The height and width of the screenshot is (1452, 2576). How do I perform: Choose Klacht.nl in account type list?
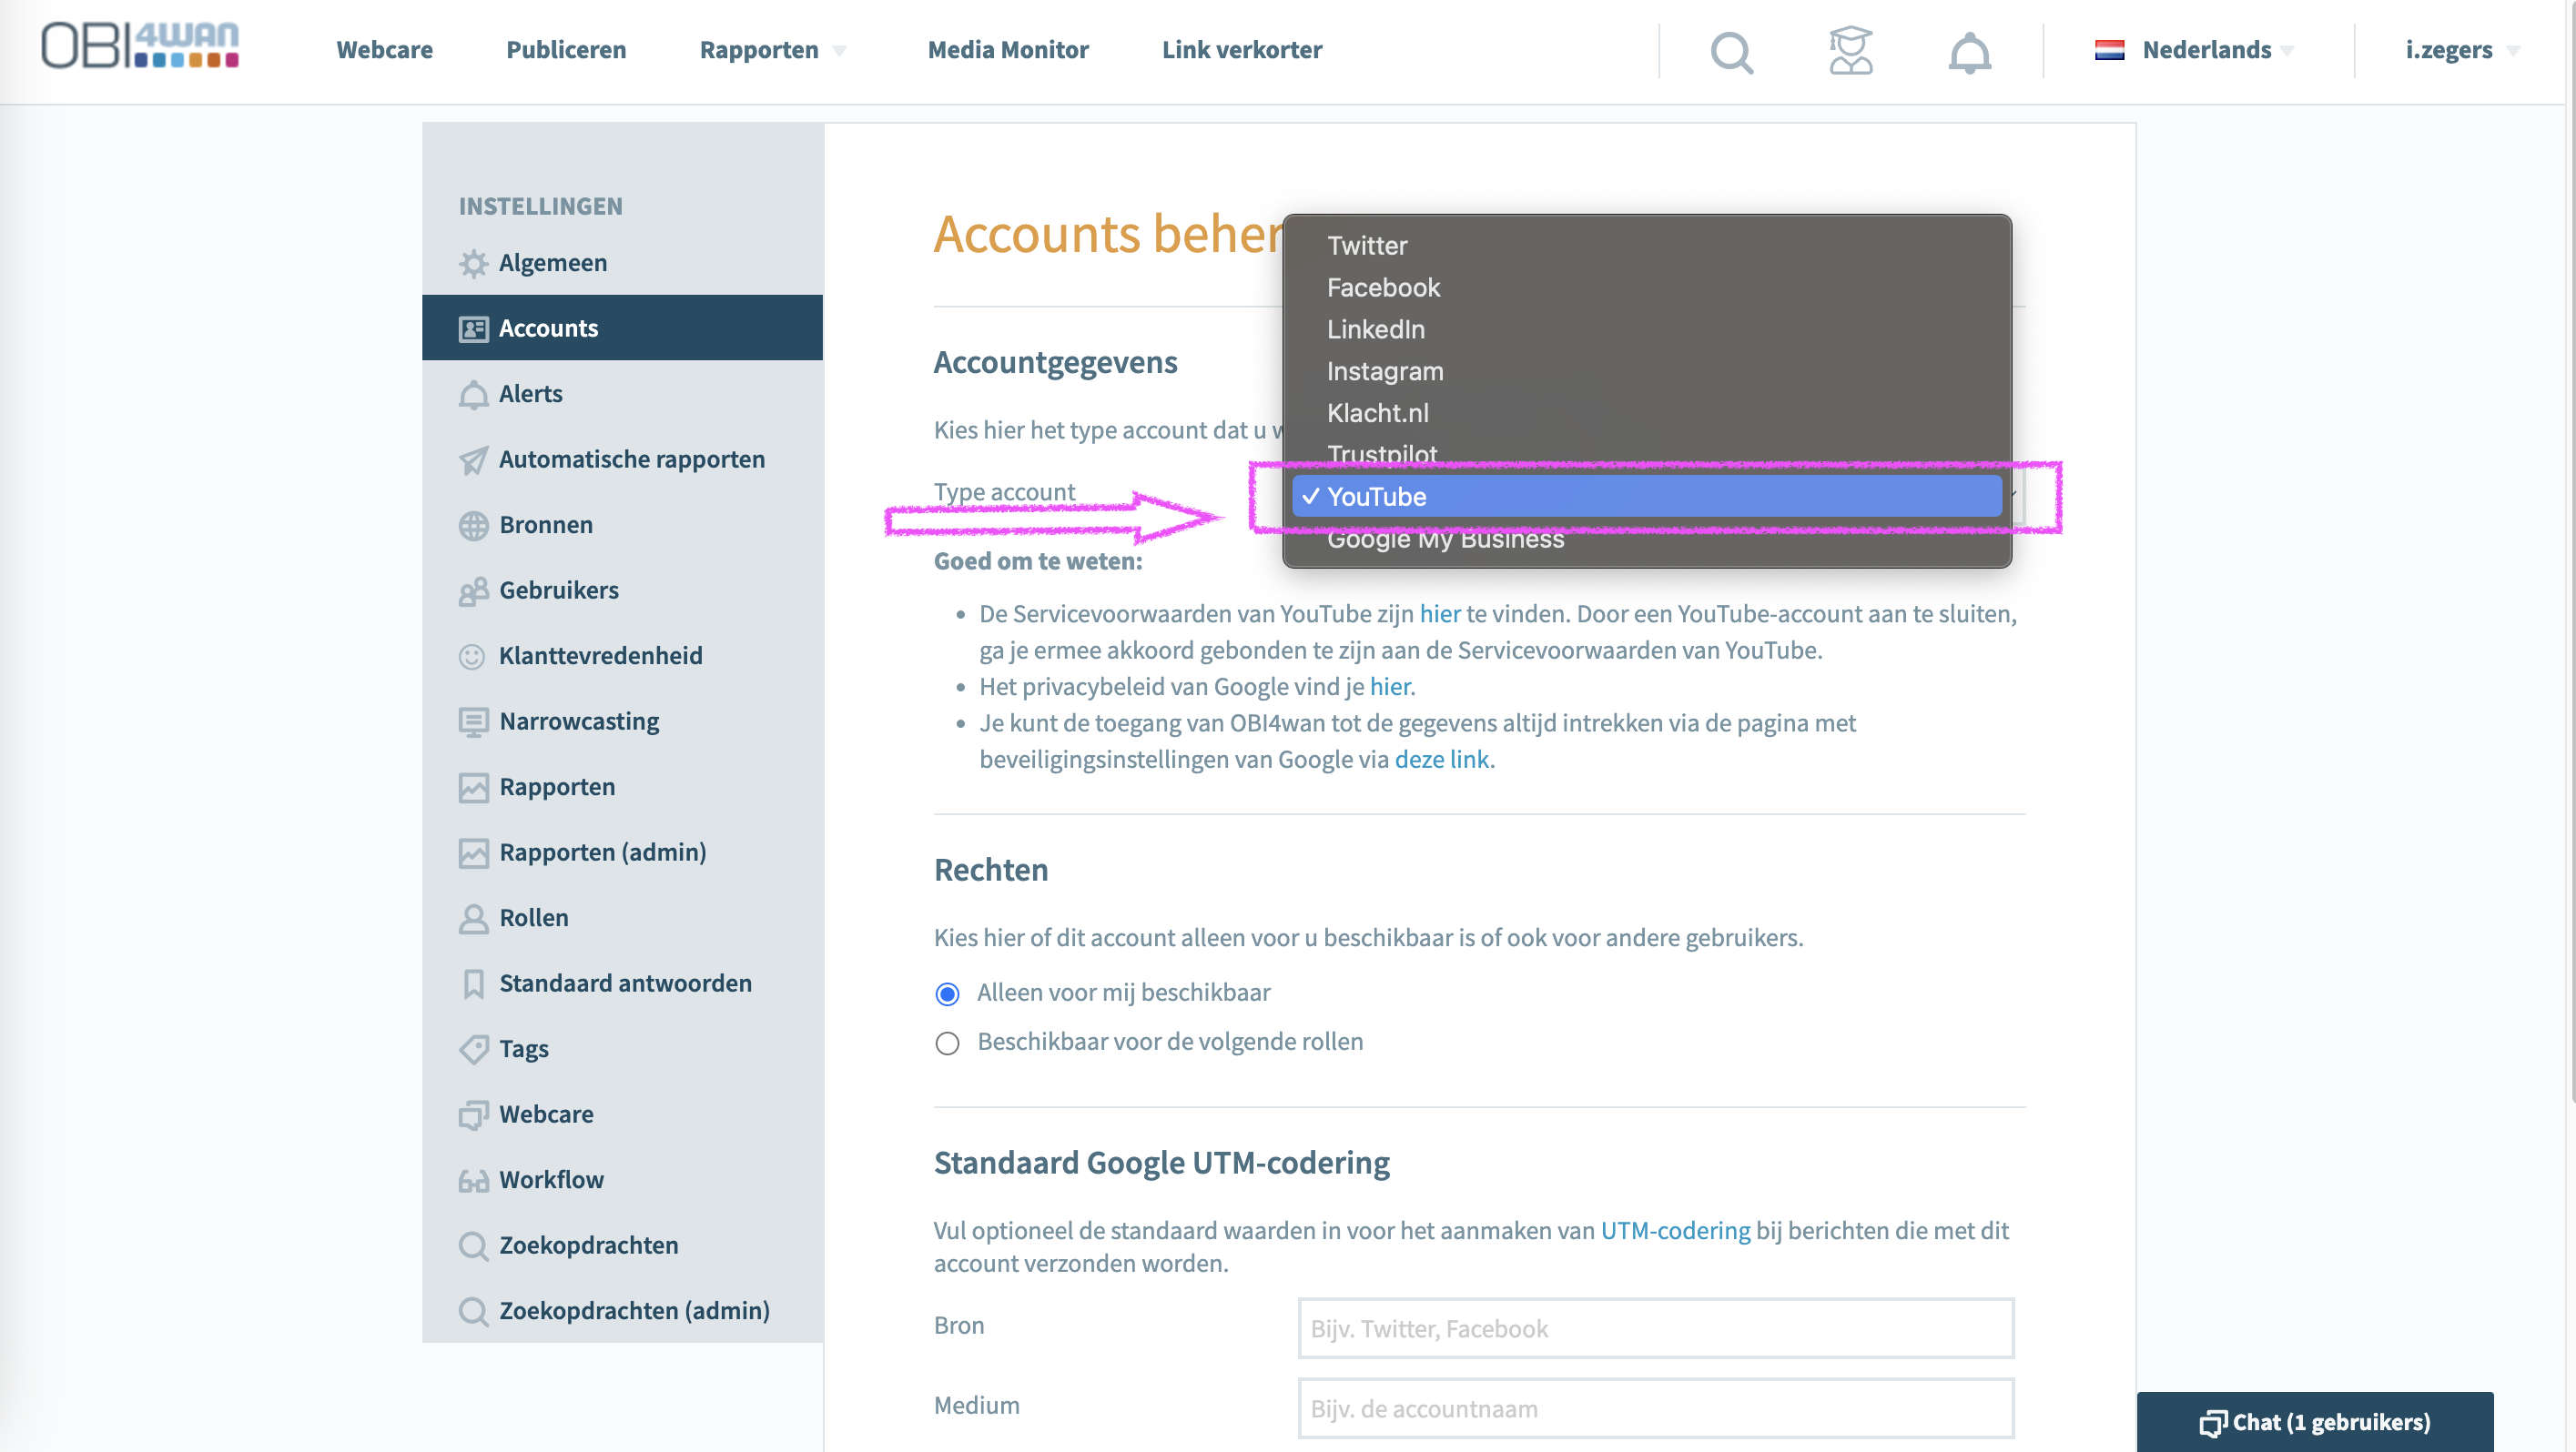click(1646, 414)
